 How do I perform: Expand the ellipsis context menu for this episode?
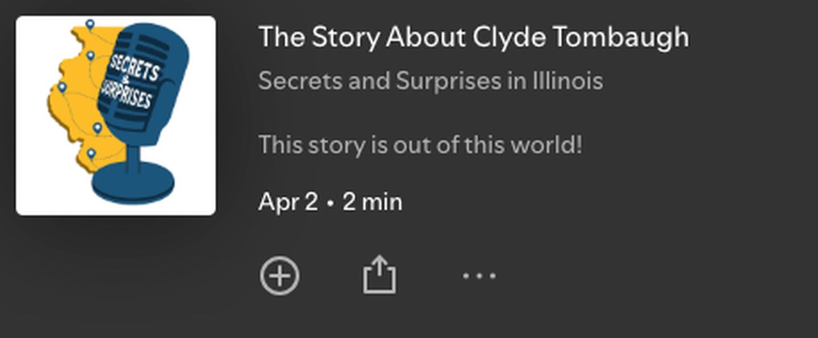coord(479,276)
